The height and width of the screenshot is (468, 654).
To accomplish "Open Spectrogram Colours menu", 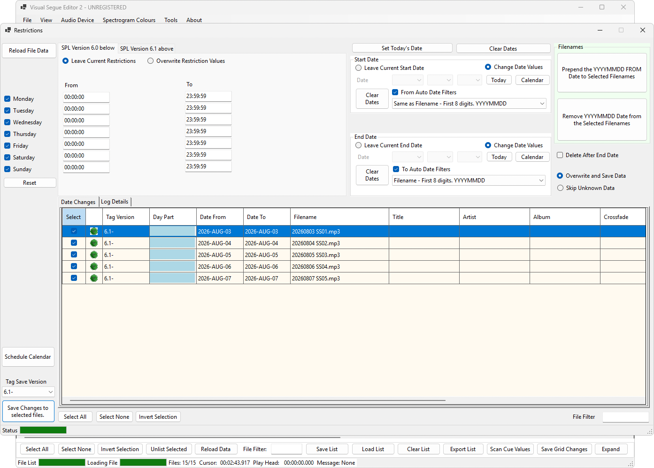I will pos(129,20).
